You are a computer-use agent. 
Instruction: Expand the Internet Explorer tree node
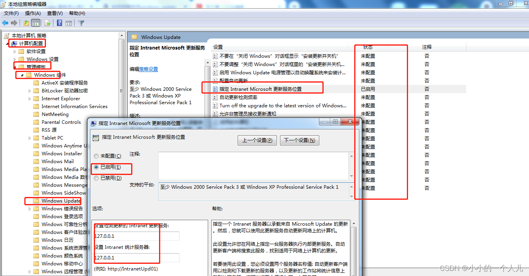click(30, 99)
